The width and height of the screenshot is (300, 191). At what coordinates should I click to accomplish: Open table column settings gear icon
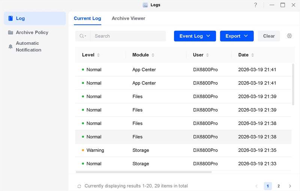click(289, 36)
